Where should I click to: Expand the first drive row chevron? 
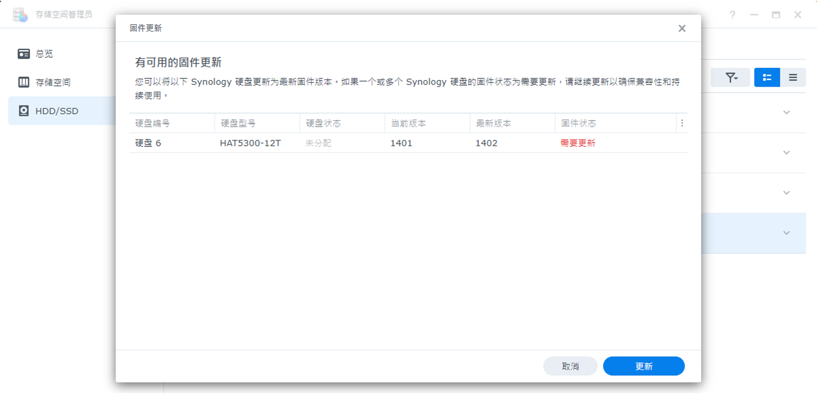(787, 113)
